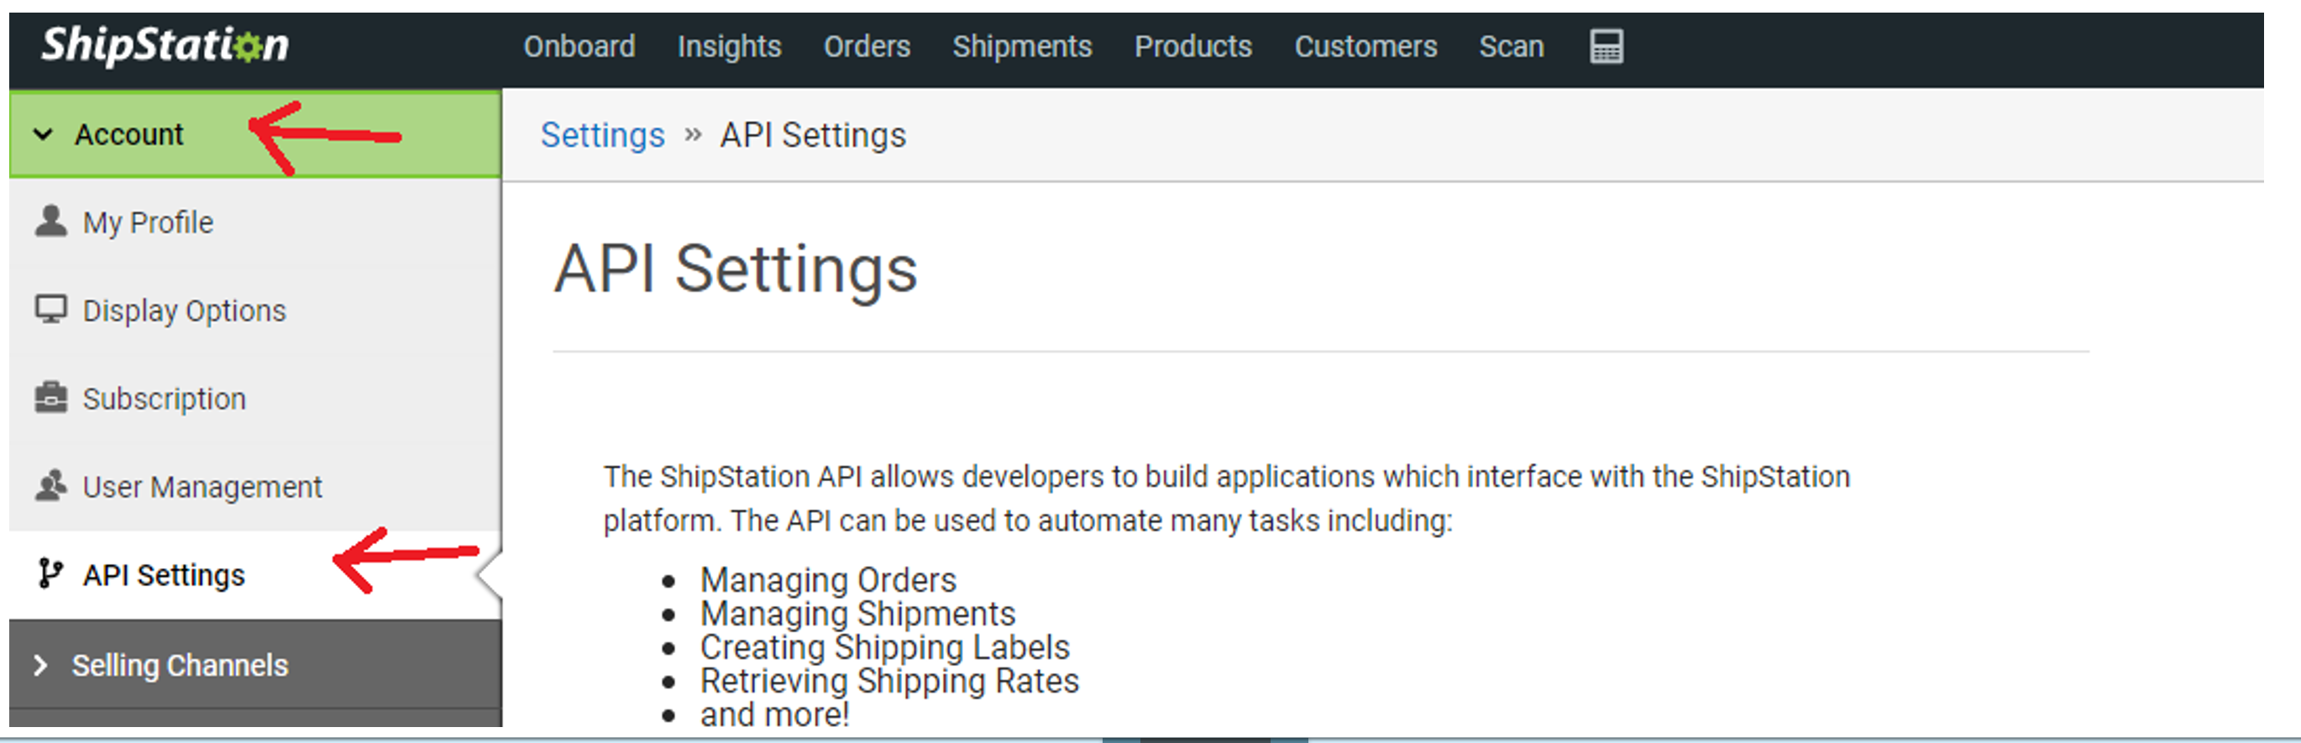The width and height of the screenshot is (2301, 743).
Task: Click the Display Options monitor icon
Action: click(x=51, y=309)
